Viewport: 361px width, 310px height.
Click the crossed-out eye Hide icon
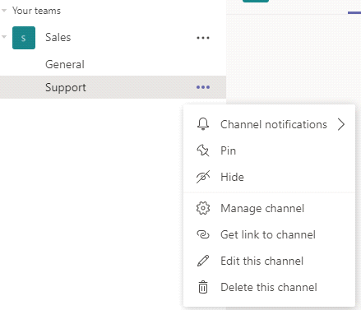tap(203, 177)
